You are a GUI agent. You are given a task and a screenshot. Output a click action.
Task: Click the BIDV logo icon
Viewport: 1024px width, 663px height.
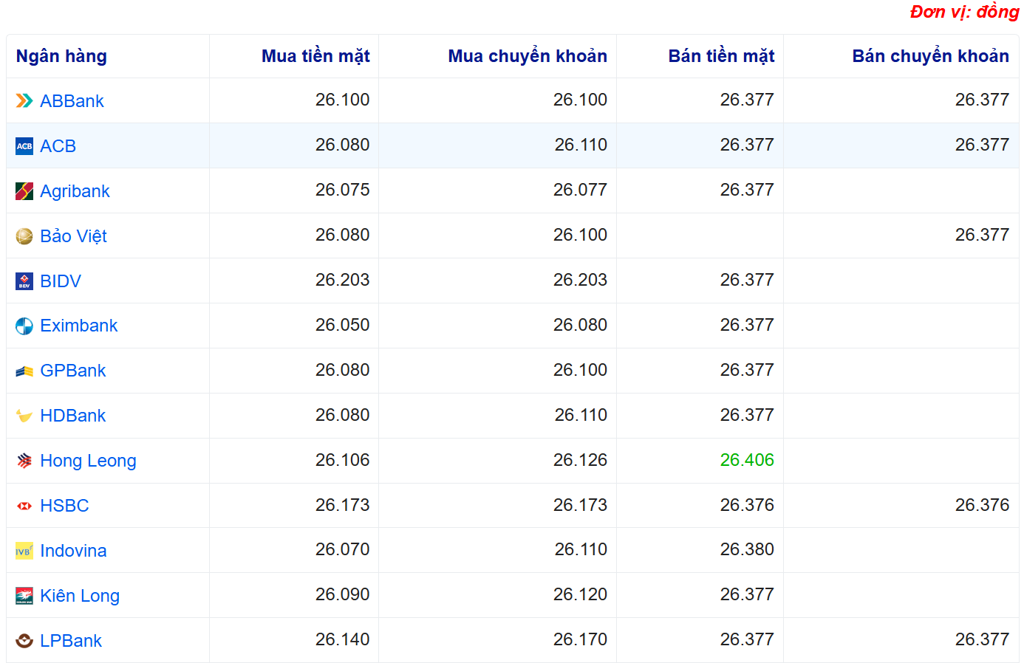tap(24, 281)
